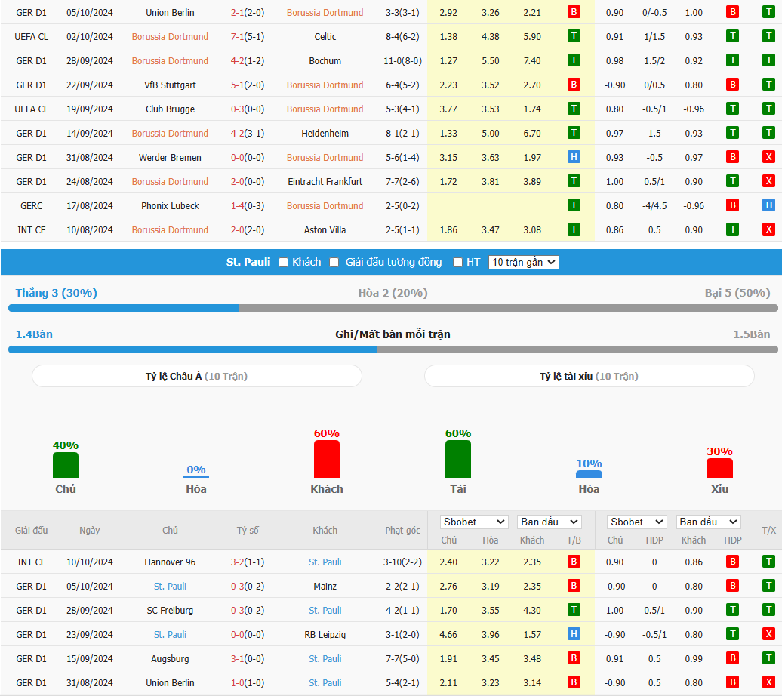Select the 'Tỷ lệ Châu Á (10 Trận)' tab
Viewport: 782px width, 696px height.
[x=196, y=376]
